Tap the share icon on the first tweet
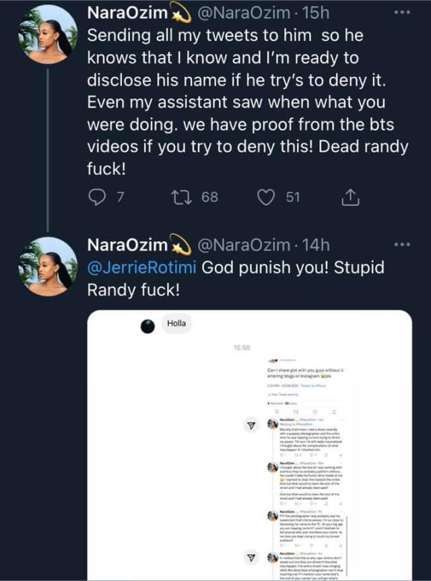 point(350,197)
